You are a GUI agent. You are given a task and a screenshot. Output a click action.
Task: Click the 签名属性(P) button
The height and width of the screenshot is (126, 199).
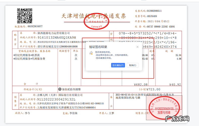coord(118,65)
